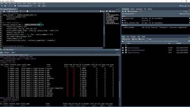Screen dimensions: 190x107
Task: Click the Source button in editor toolbar
Action: (112, 11)
